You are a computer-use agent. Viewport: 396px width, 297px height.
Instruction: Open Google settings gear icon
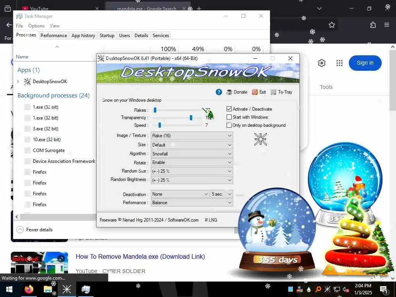[x=321, y=63]
